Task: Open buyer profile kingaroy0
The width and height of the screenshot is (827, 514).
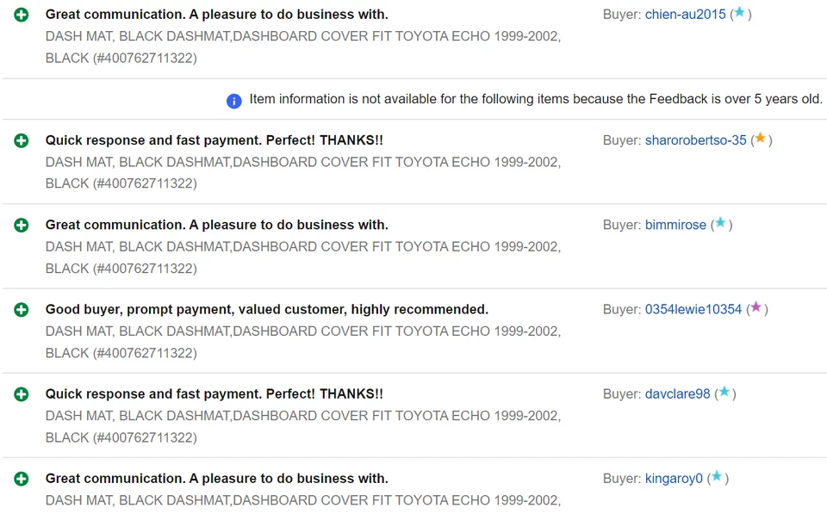Action: click(674, 478)
